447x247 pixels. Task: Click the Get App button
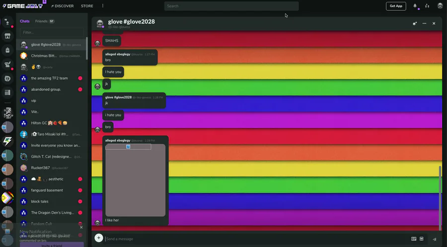pos(396,6)
